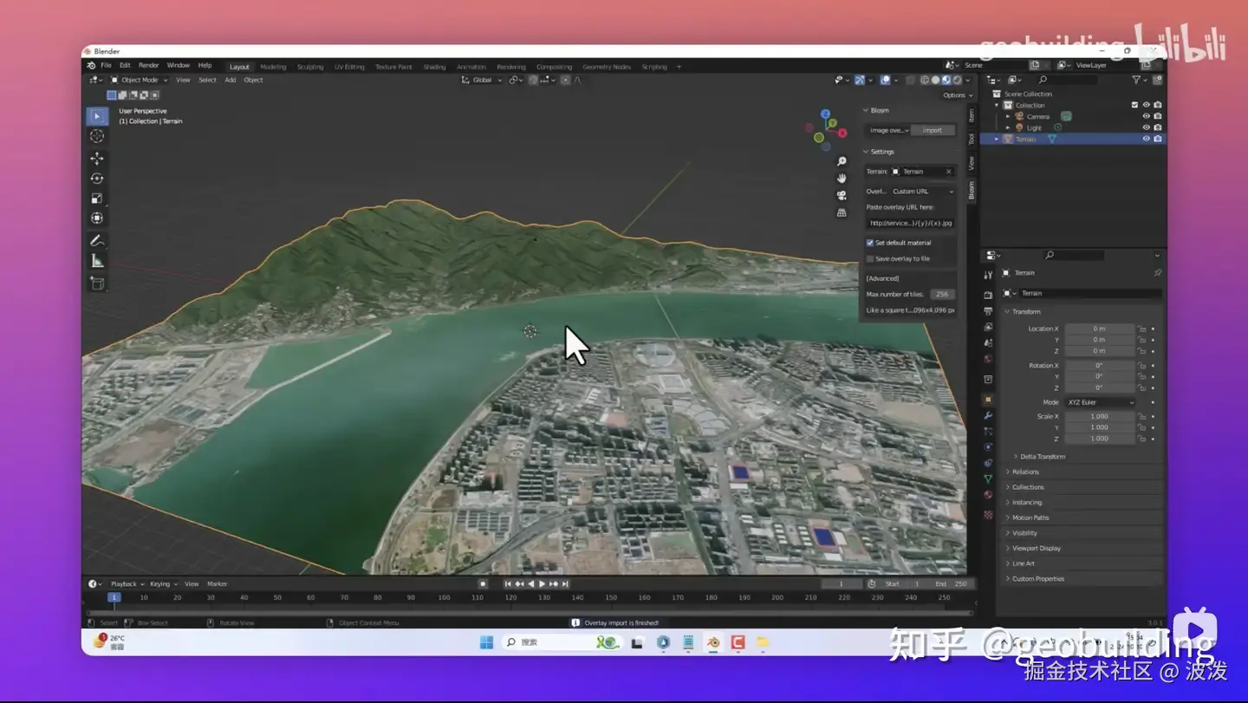Click frame 100 on the timeline
The image size is (1248, 703).
point(444,597)
